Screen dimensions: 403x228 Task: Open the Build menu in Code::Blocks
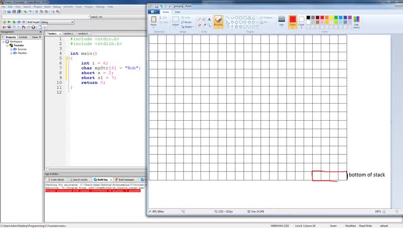[x=48, y=7]
